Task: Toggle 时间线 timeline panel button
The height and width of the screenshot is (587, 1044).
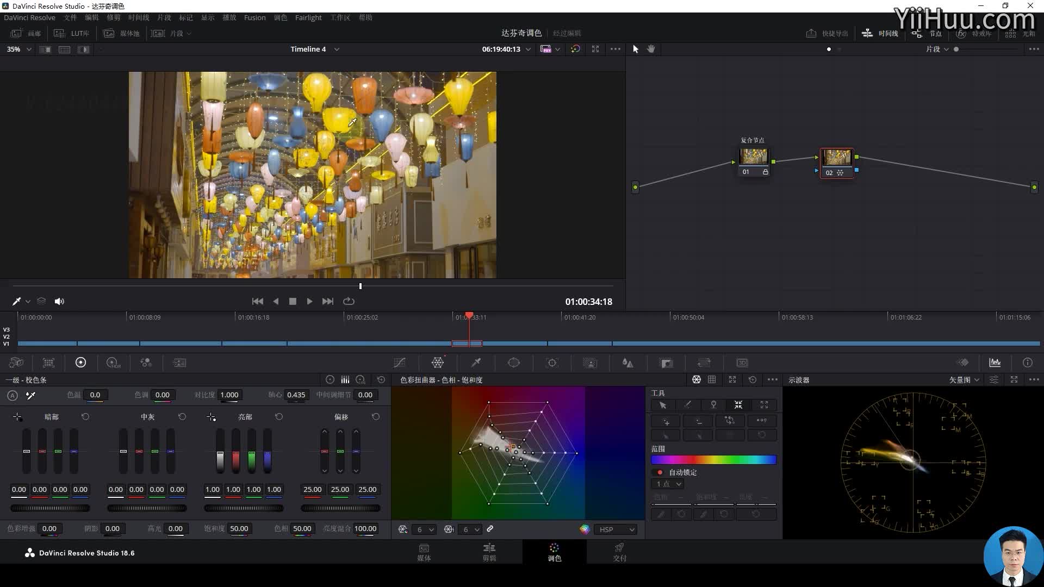Action: [x=880, y=33]
